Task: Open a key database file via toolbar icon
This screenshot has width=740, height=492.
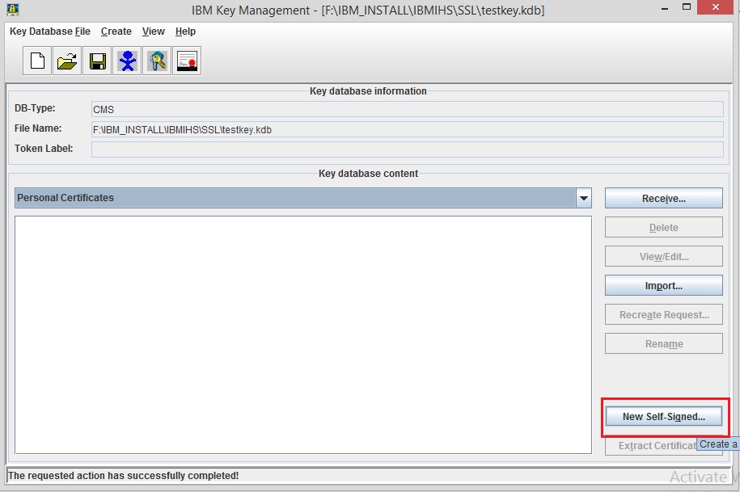Action: pyautogui.click(x=66, y=60)
